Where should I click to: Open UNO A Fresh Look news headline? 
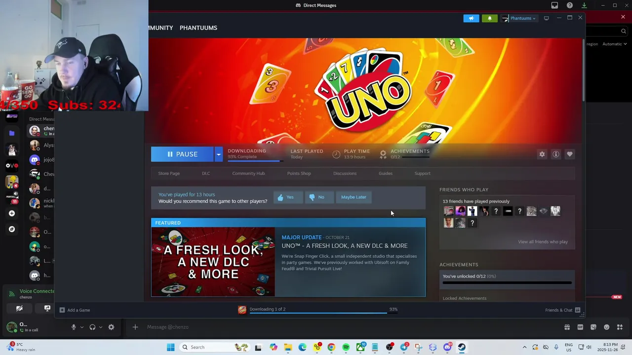(x=345, y=246)
